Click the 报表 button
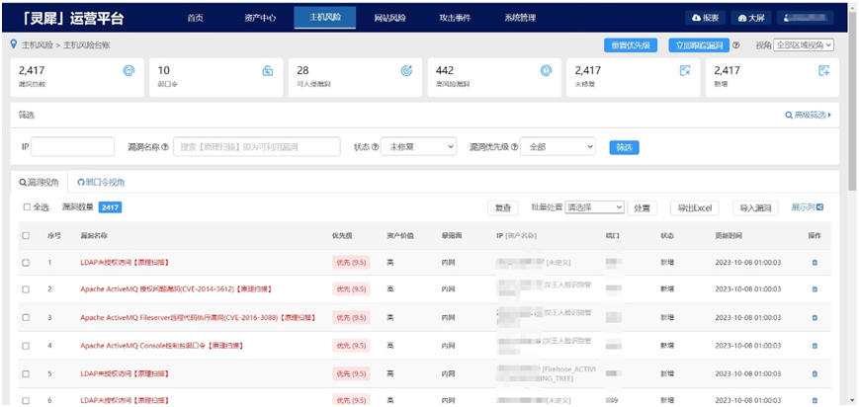859x407 pixels. coord(706,18)
